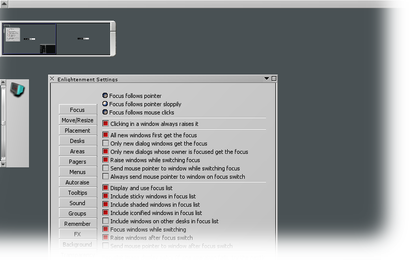Viewport: 414px width, 272px height.
Task: Select the Tooltips settings tab
Action: tap(78, 193)
